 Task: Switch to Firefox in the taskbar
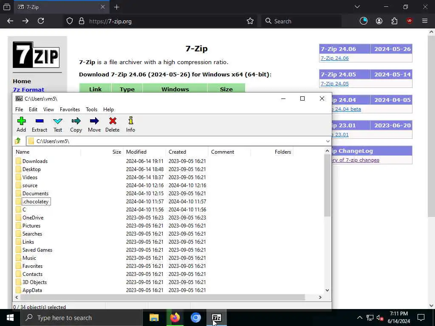[175, 318]
